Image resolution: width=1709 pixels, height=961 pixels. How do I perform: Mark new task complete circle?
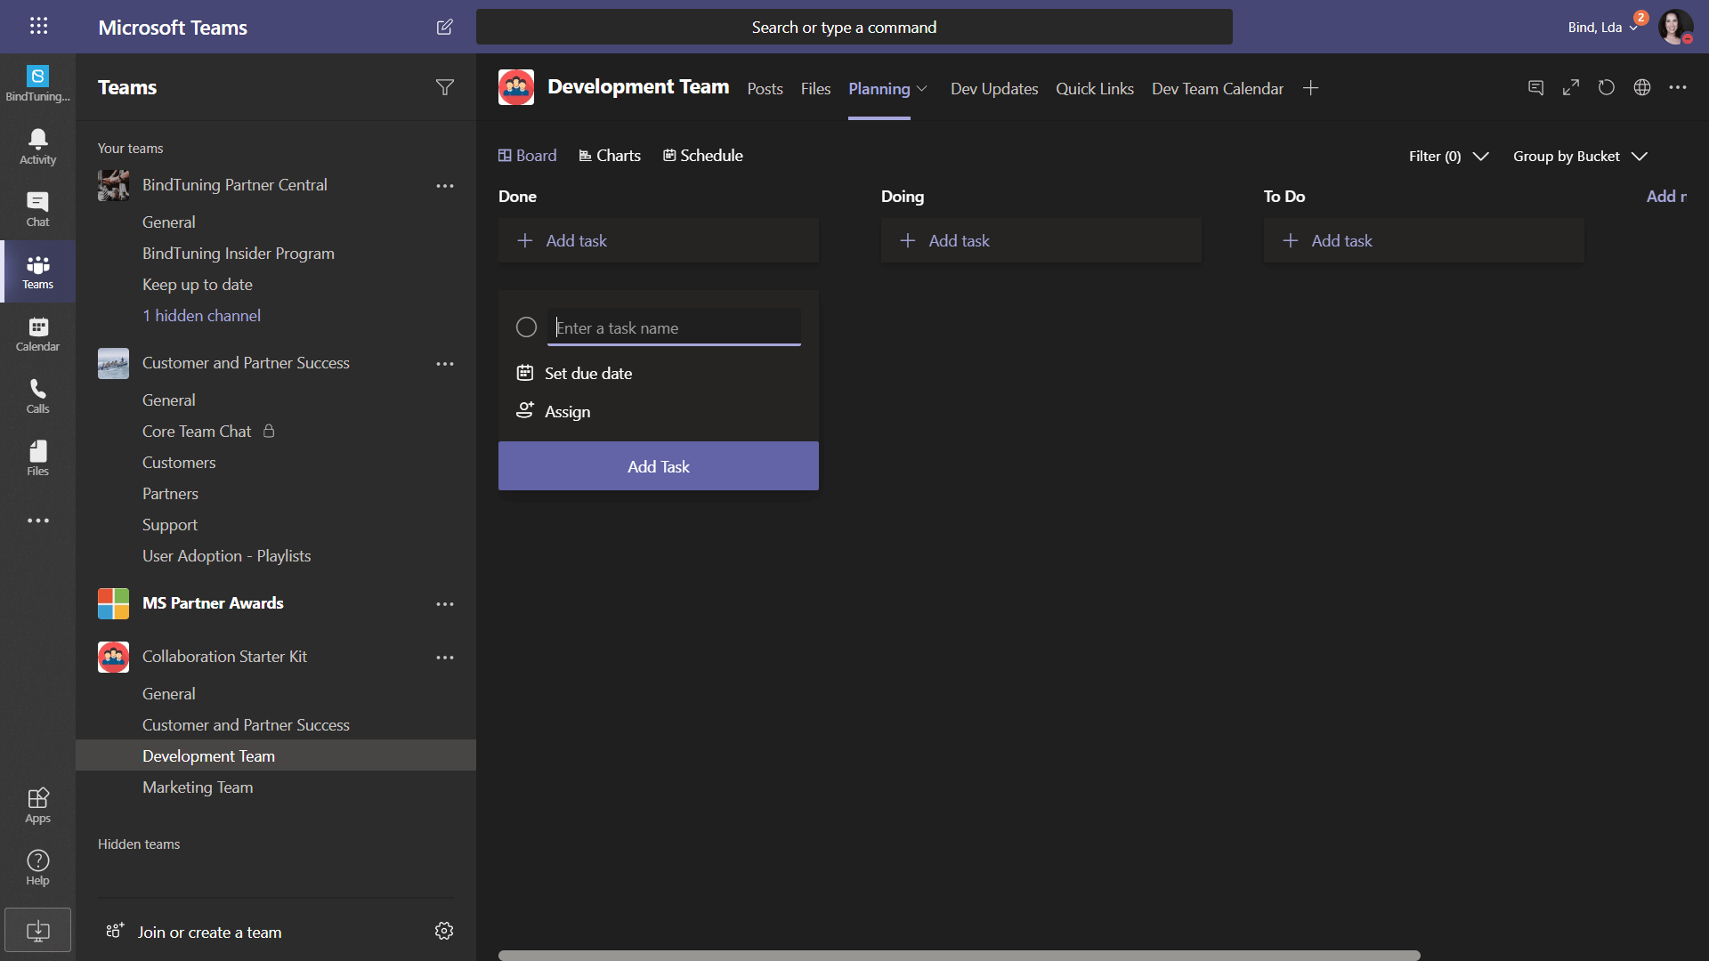tap(526, 327)
